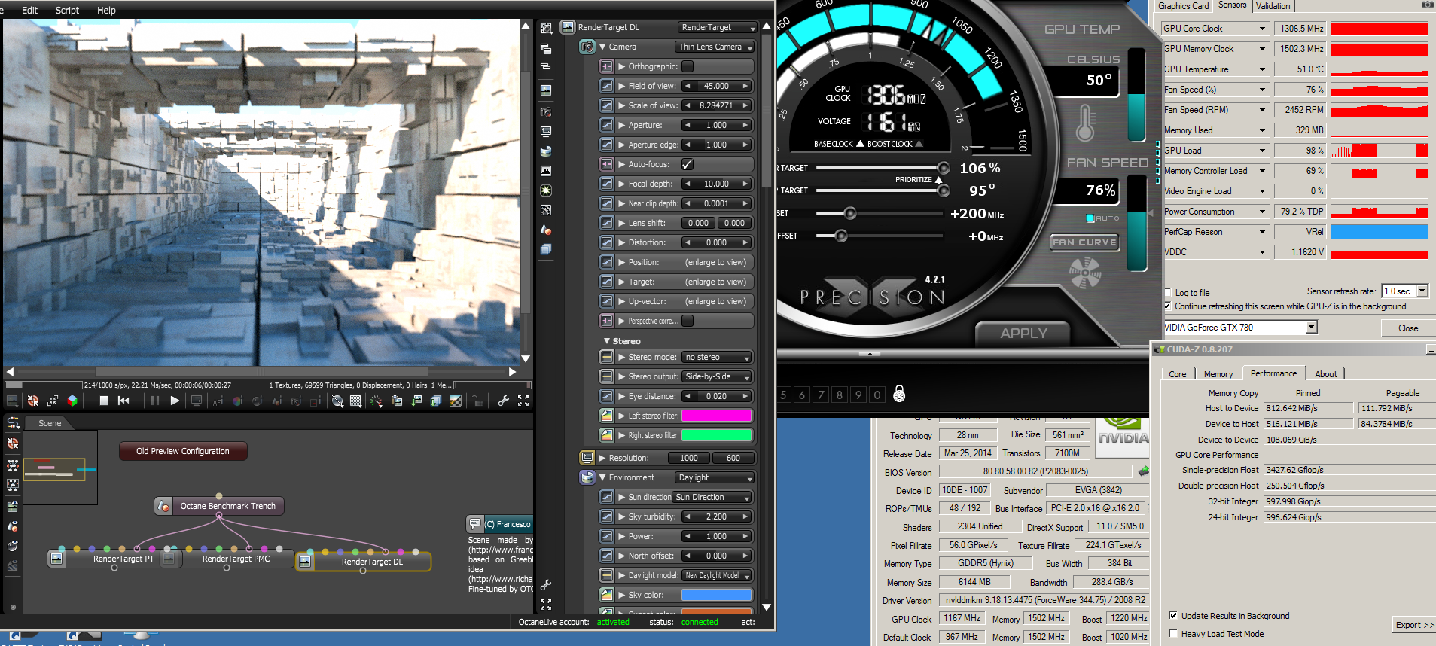The image size is (1436, 646).
Task: Click the environment bucket icon in the inspector sidebar
Action: pos(546,151)
